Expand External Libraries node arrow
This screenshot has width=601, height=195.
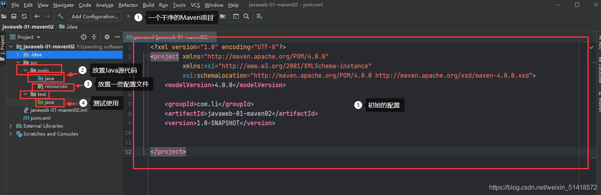click(11, 126)
